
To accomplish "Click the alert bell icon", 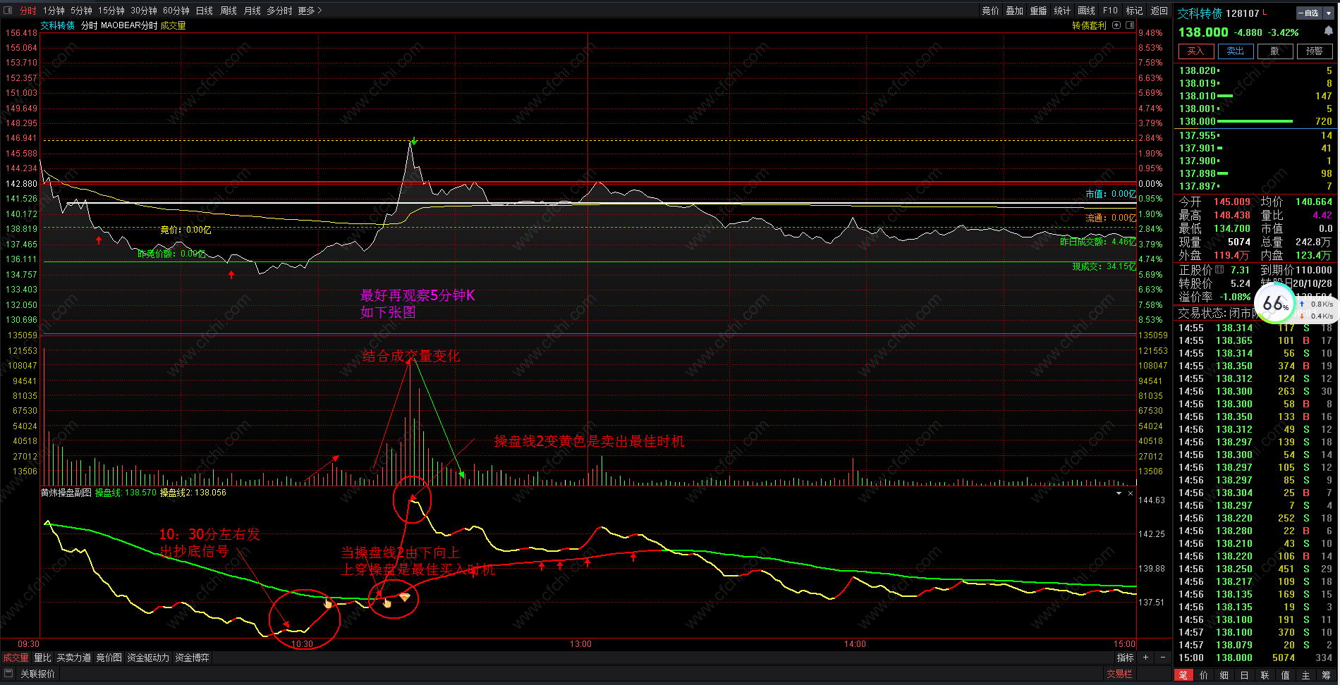I will pos(1328,32).
